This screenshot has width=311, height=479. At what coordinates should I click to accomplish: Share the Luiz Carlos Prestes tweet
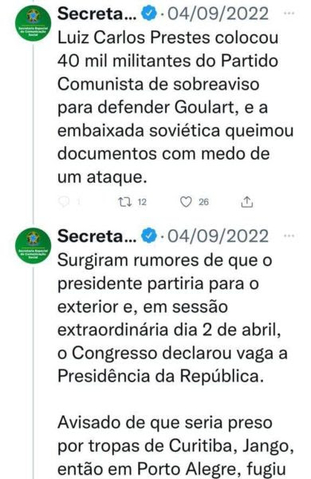[247, 202]
